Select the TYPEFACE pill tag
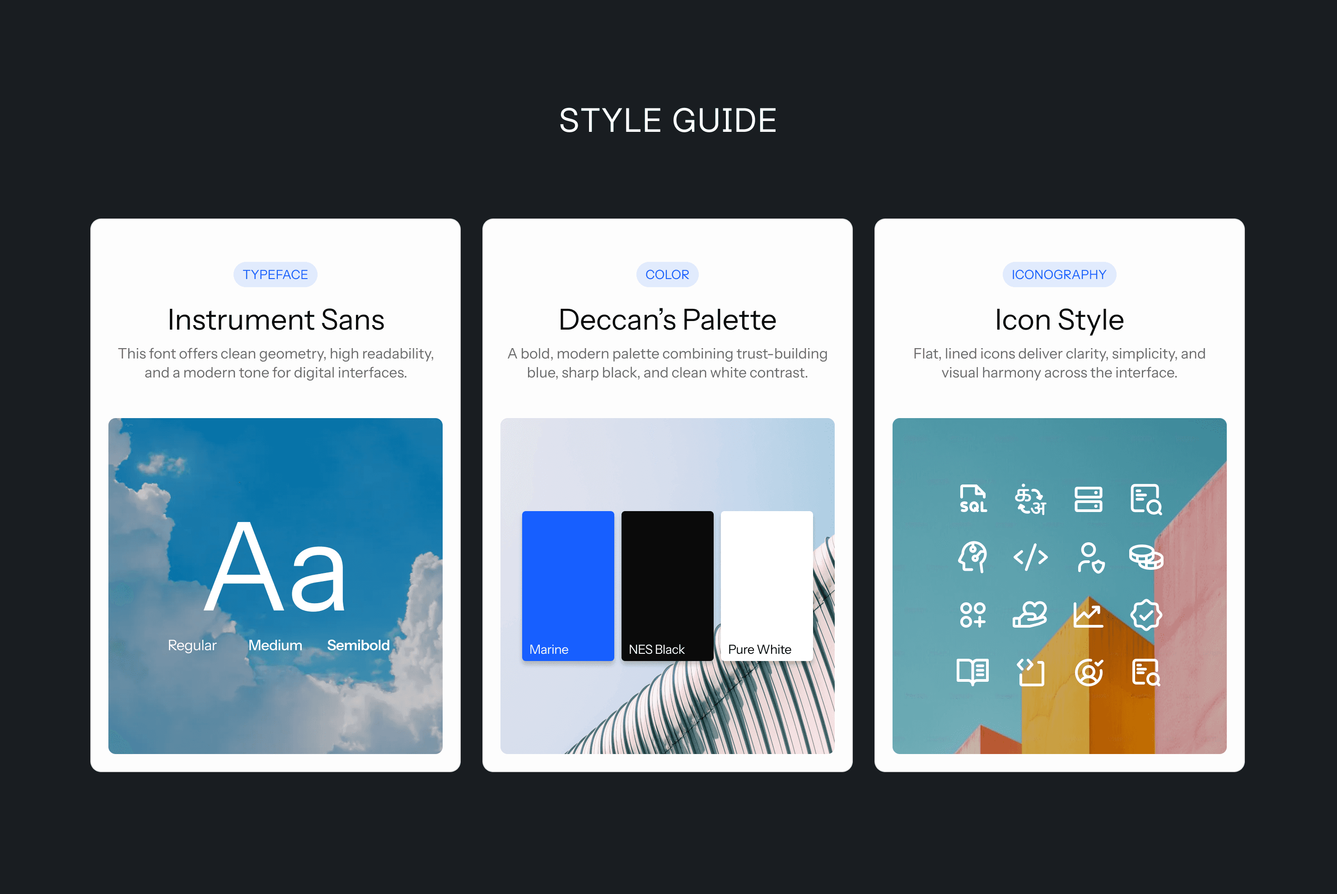This screenshot has width=1337, height=894. click(275, 275)
